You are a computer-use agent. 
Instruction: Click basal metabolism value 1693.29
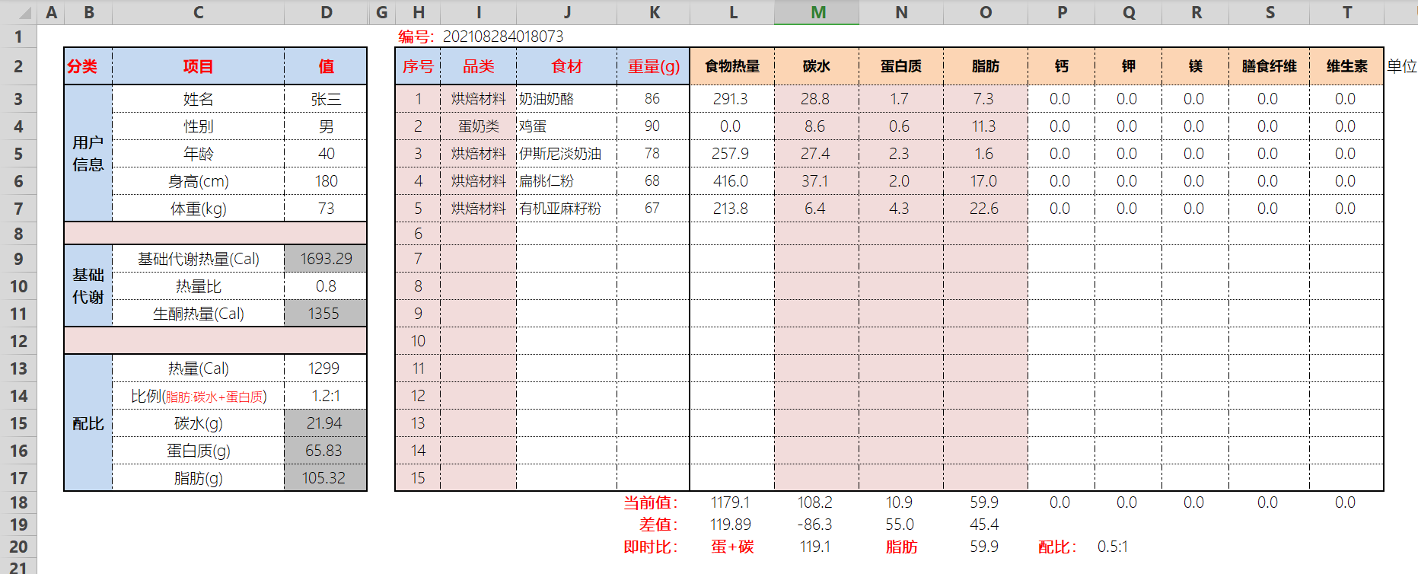(x=326, y=259)
